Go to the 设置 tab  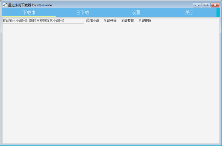(x=136, y=13)
